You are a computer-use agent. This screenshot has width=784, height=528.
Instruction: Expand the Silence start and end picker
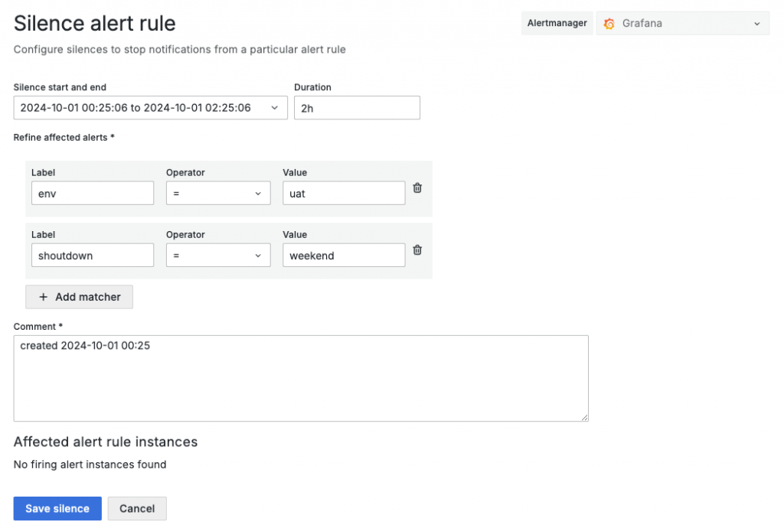point(150,108)
